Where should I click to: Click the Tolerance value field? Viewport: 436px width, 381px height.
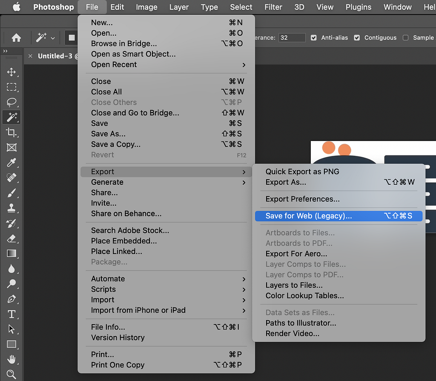(292, 38)
